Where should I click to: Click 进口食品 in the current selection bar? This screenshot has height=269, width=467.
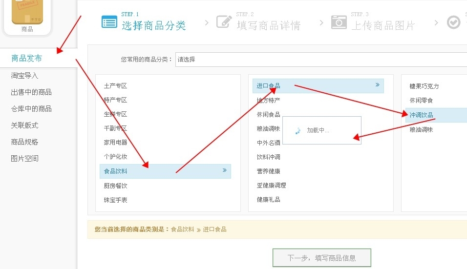(215, 229)
